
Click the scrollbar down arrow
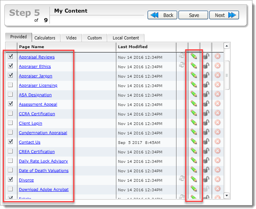227,195
